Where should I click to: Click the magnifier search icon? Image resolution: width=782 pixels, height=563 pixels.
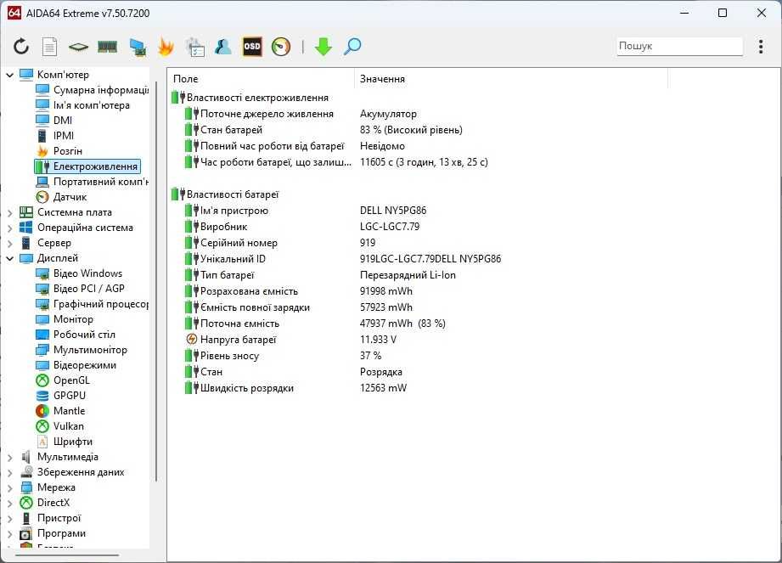coord(352,47)
